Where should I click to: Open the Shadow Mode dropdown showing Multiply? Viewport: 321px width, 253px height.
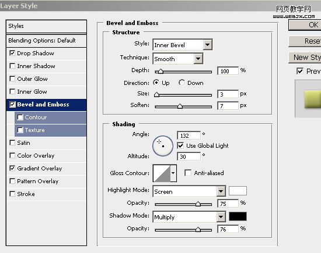coord(189,217)
